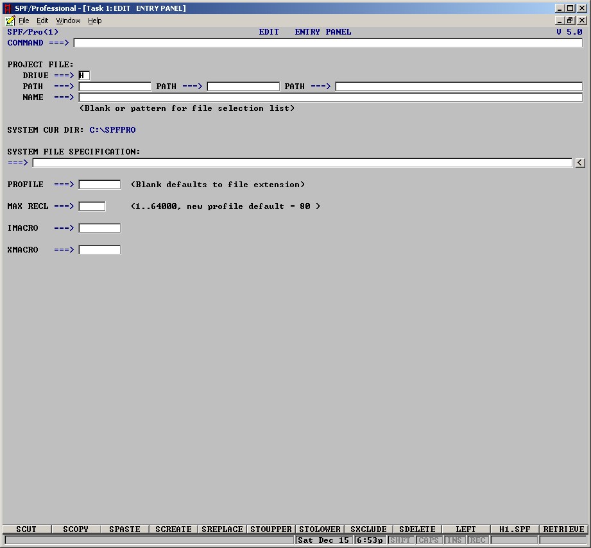Open the Window menu
The width and height of the screenshot is (591, 548).
click(68, 21)
